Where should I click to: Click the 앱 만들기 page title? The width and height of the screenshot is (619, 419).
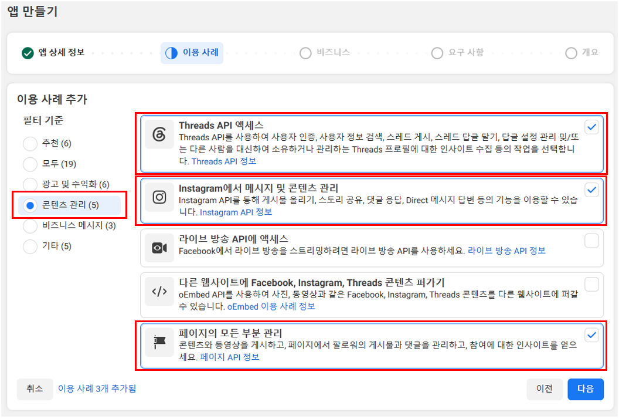click(32, 11)
